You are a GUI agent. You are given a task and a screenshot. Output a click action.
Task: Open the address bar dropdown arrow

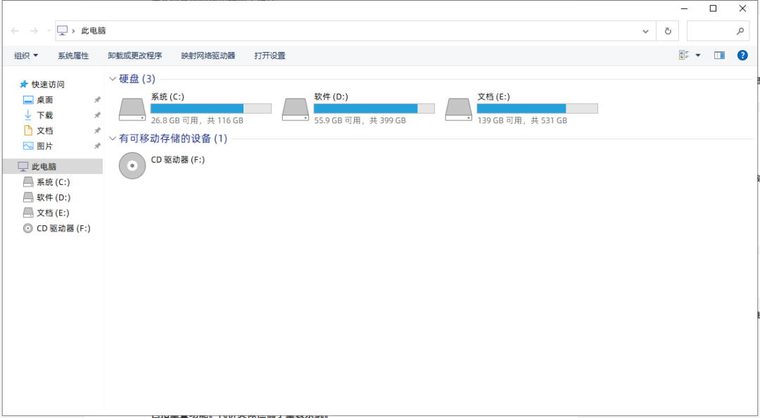coord(645,31)
